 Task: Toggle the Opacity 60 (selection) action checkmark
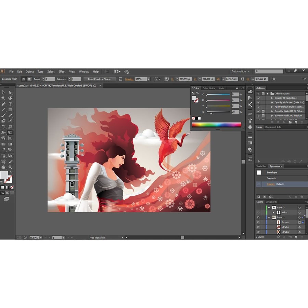click(x=258, y=98)
